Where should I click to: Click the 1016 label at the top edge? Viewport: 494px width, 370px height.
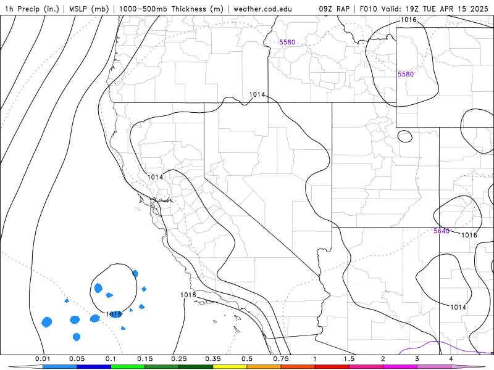click(x=409, y=20)
